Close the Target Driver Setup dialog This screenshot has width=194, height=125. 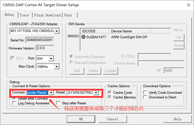(188, 5)
